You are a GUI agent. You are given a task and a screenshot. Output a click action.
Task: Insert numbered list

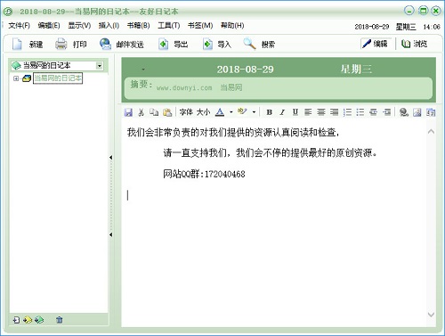[x=347, y=112]
